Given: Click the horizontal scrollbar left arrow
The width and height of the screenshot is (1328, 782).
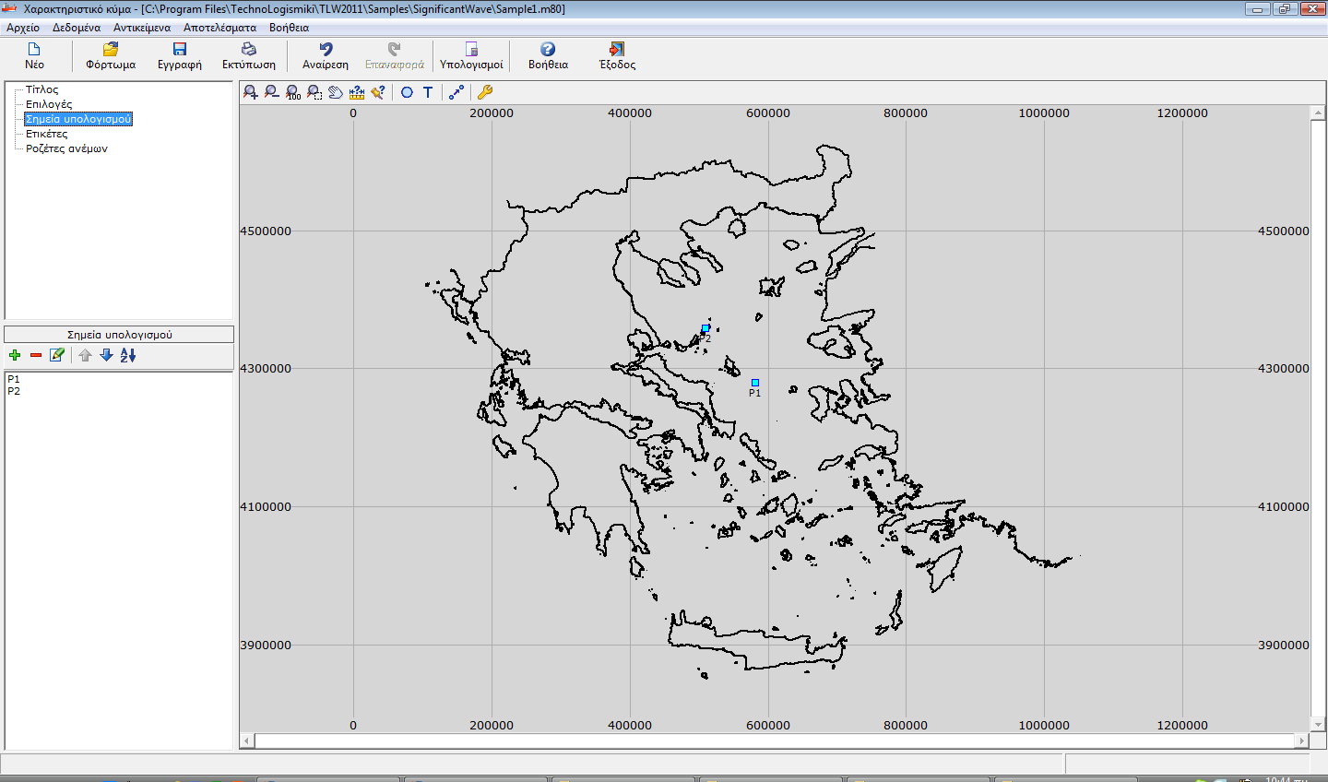Looking at the screenshot, I should 247,741.
